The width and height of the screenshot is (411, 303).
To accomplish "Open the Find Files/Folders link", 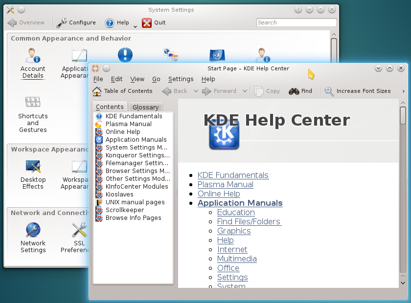I will pos(249,221).
